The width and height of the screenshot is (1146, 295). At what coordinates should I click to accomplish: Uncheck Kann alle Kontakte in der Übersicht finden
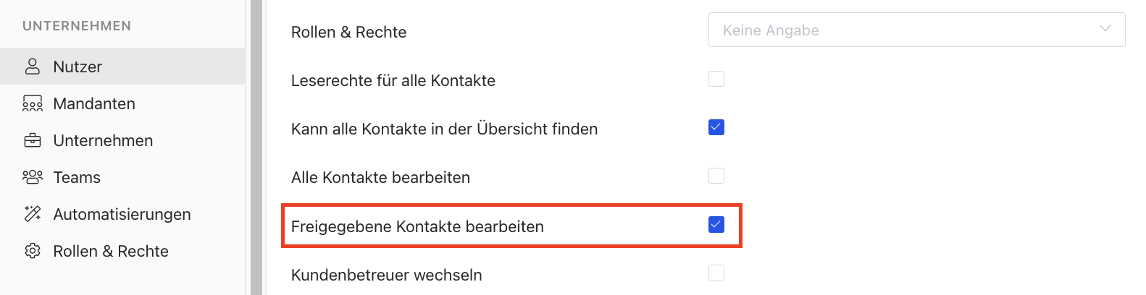pos(716,127)
